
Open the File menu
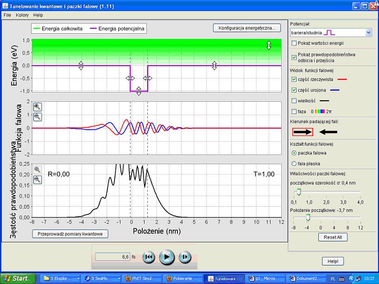[7, 15]
